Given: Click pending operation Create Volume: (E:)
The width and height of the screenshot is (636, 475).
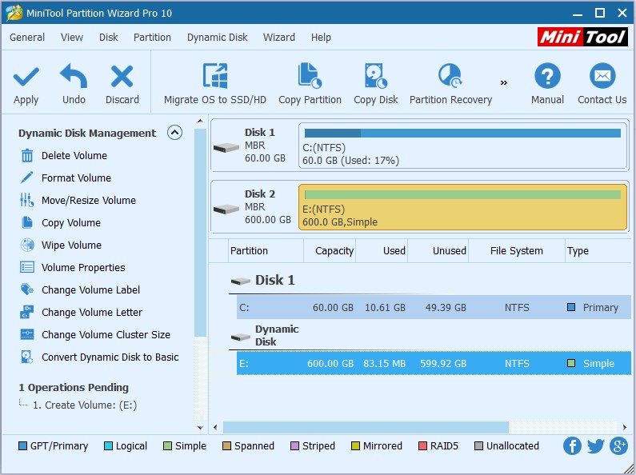Looking at the screenshot, I should tap(84, 405).
